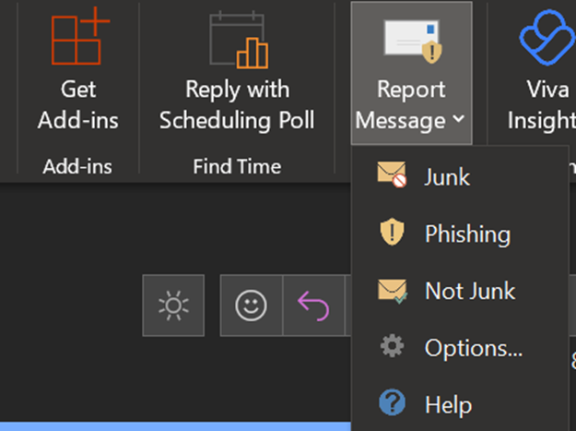576x431 pixels.
Task: Click the blue Help question mark icon
Action: 392,402
